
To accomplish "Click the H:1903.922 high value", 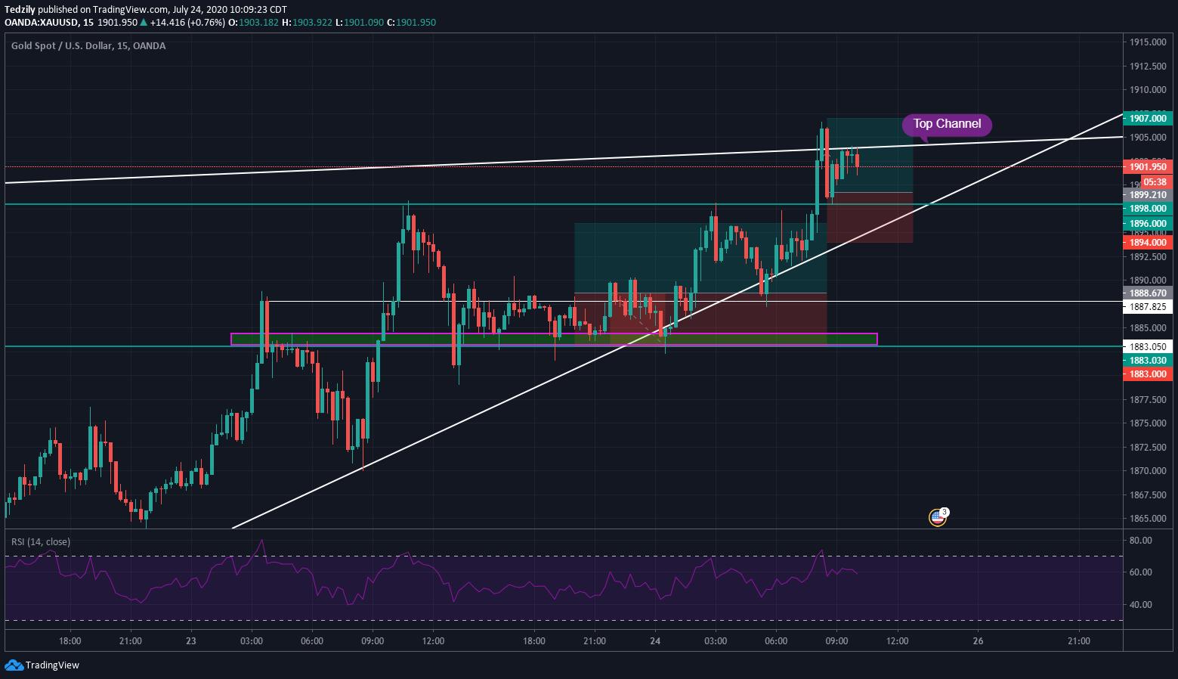I will (307, 23).
